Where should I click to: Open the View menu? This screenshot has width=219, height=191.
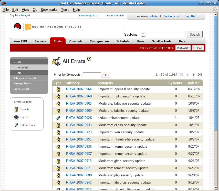point(25,9)
